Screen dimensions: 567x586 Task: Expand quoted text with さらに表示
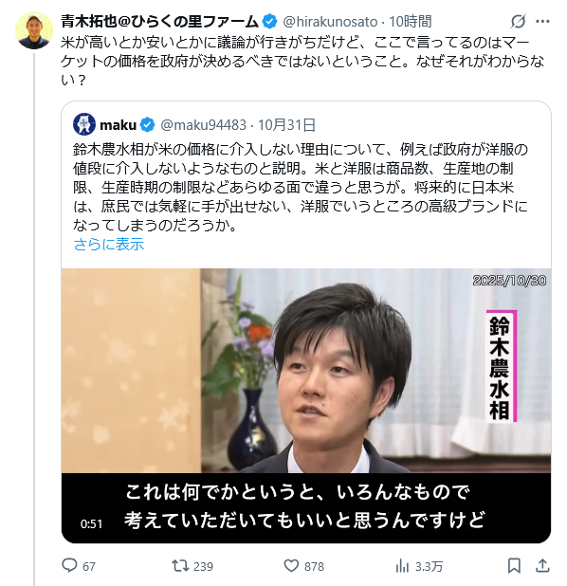click(109, 245)
